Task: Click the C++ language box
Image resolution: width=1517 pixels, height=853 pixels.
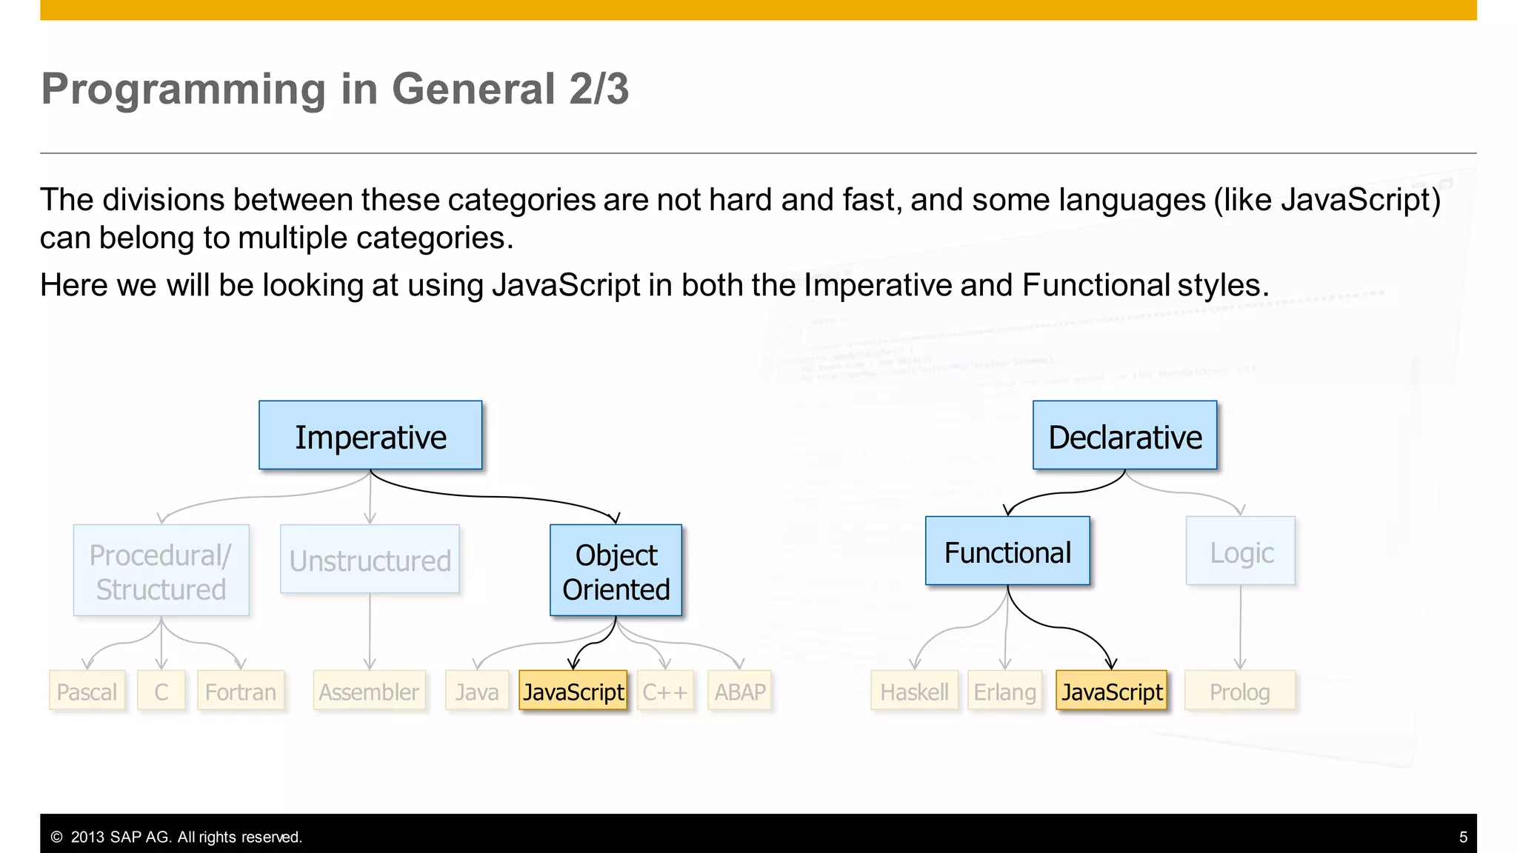Action: coord(664,691)
